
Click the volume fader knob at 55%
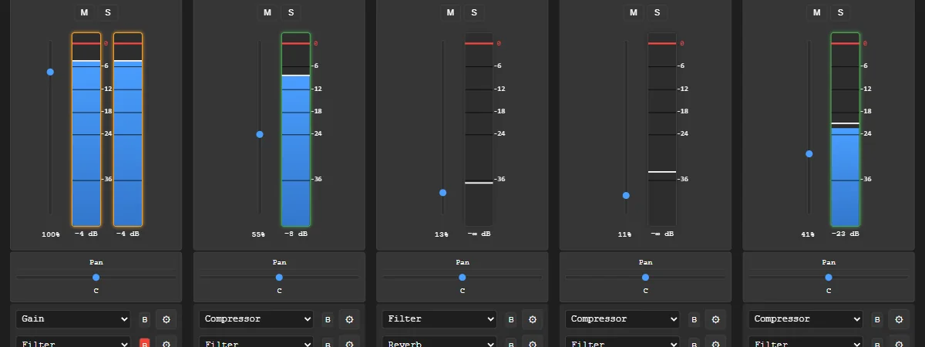coord(260,134)
